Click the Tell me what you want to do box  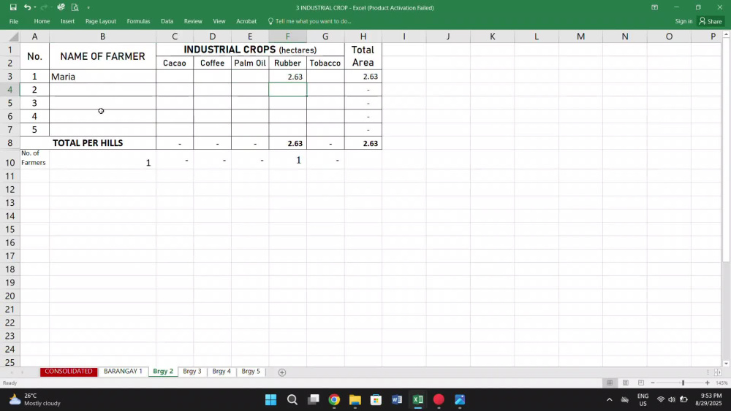(309, 21)
